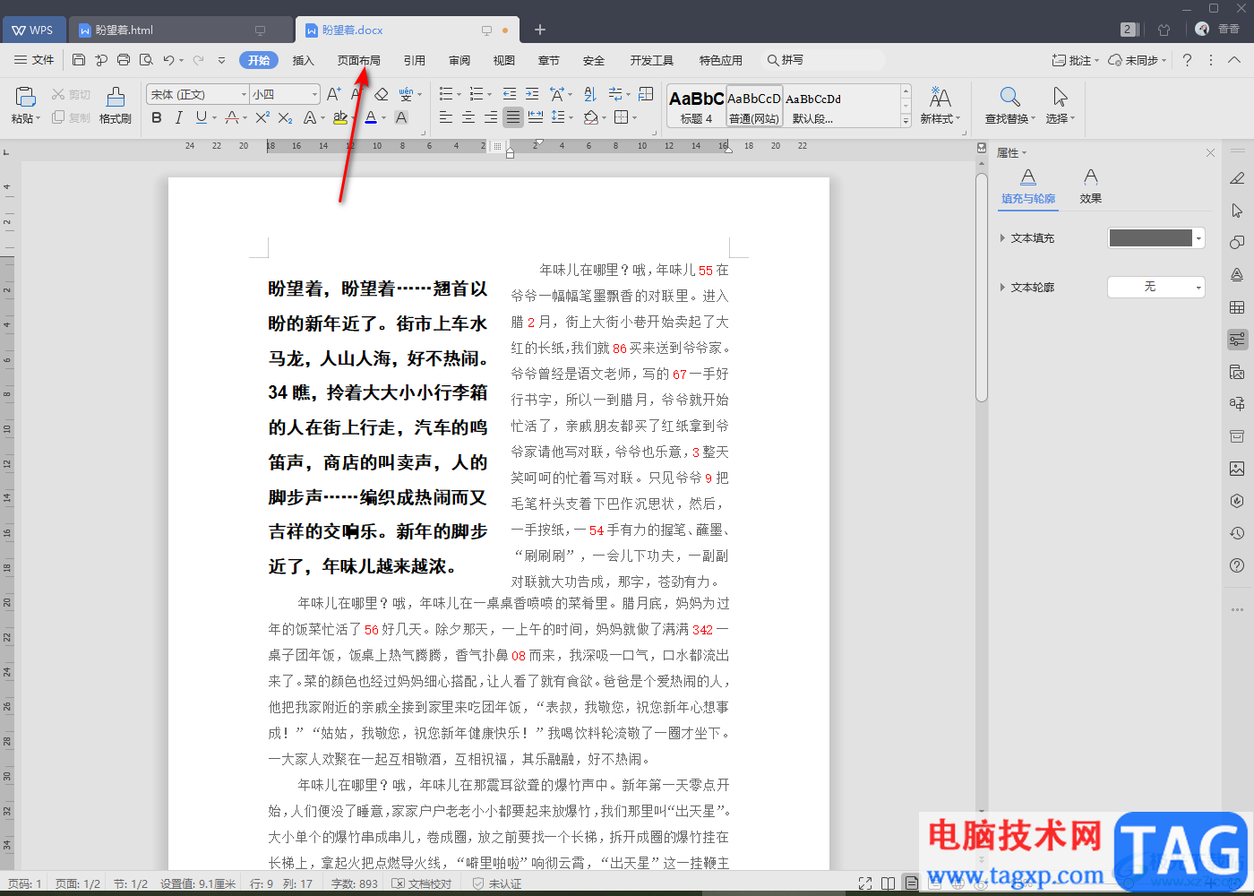Toggle Underline formatting

(x=201, y=117)
